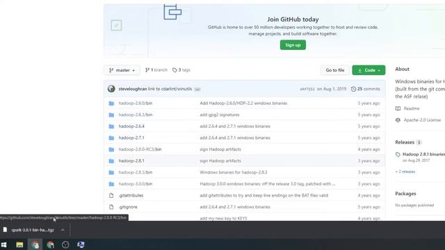Screen dimensions: 445x250
Task: Open commit 'add gpg2 signatures'
Action: (x=220, y=115)
